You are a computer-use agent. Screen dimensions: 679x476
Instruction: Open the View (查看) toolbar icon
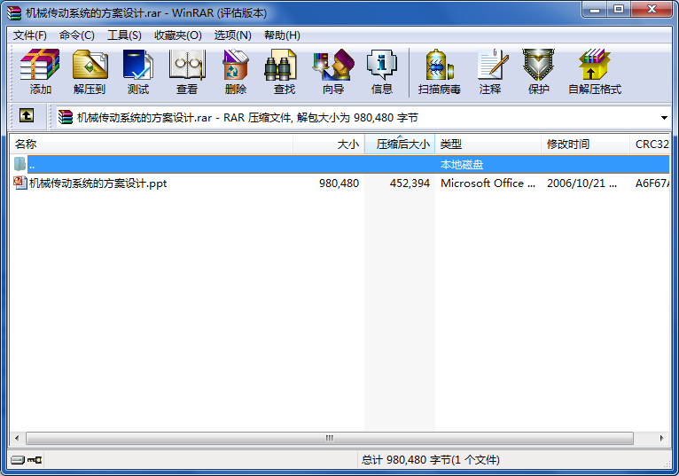point(187,72)
